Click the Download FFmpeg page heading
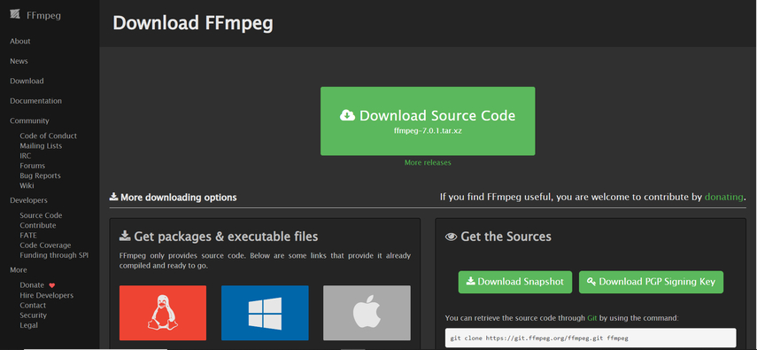Screen dimensions: 757x350 pyautogui.click(x=193, y=23)
